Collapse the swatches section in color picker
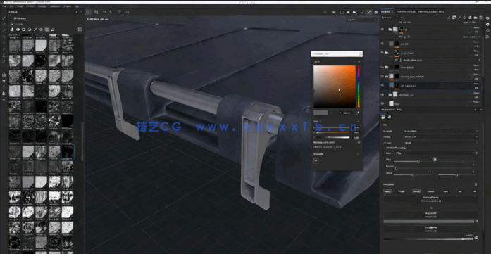This screenshot has width=491, height=254. click(358, 154)
